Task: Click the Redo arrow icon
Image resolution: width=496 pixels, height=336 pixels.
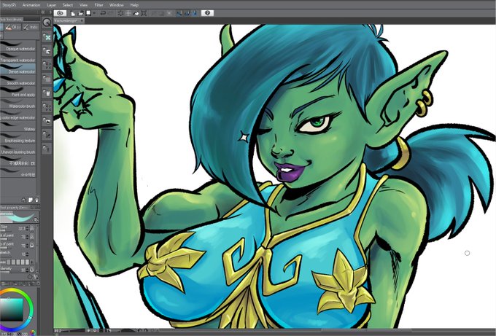Action: (x=111, y=13)
